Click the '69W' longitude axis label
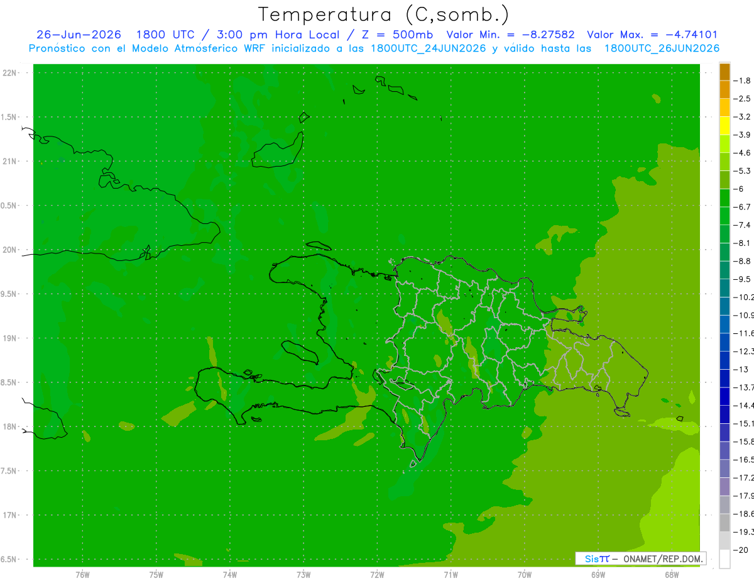 pos(598,574)
